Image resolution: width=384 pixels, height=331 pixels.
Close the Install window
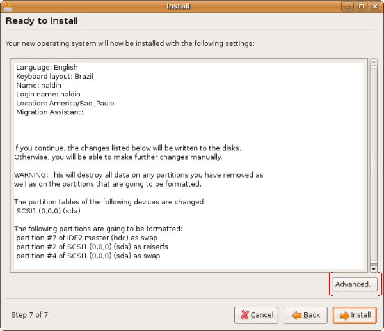pyautogui.click(x=375, y=6)
